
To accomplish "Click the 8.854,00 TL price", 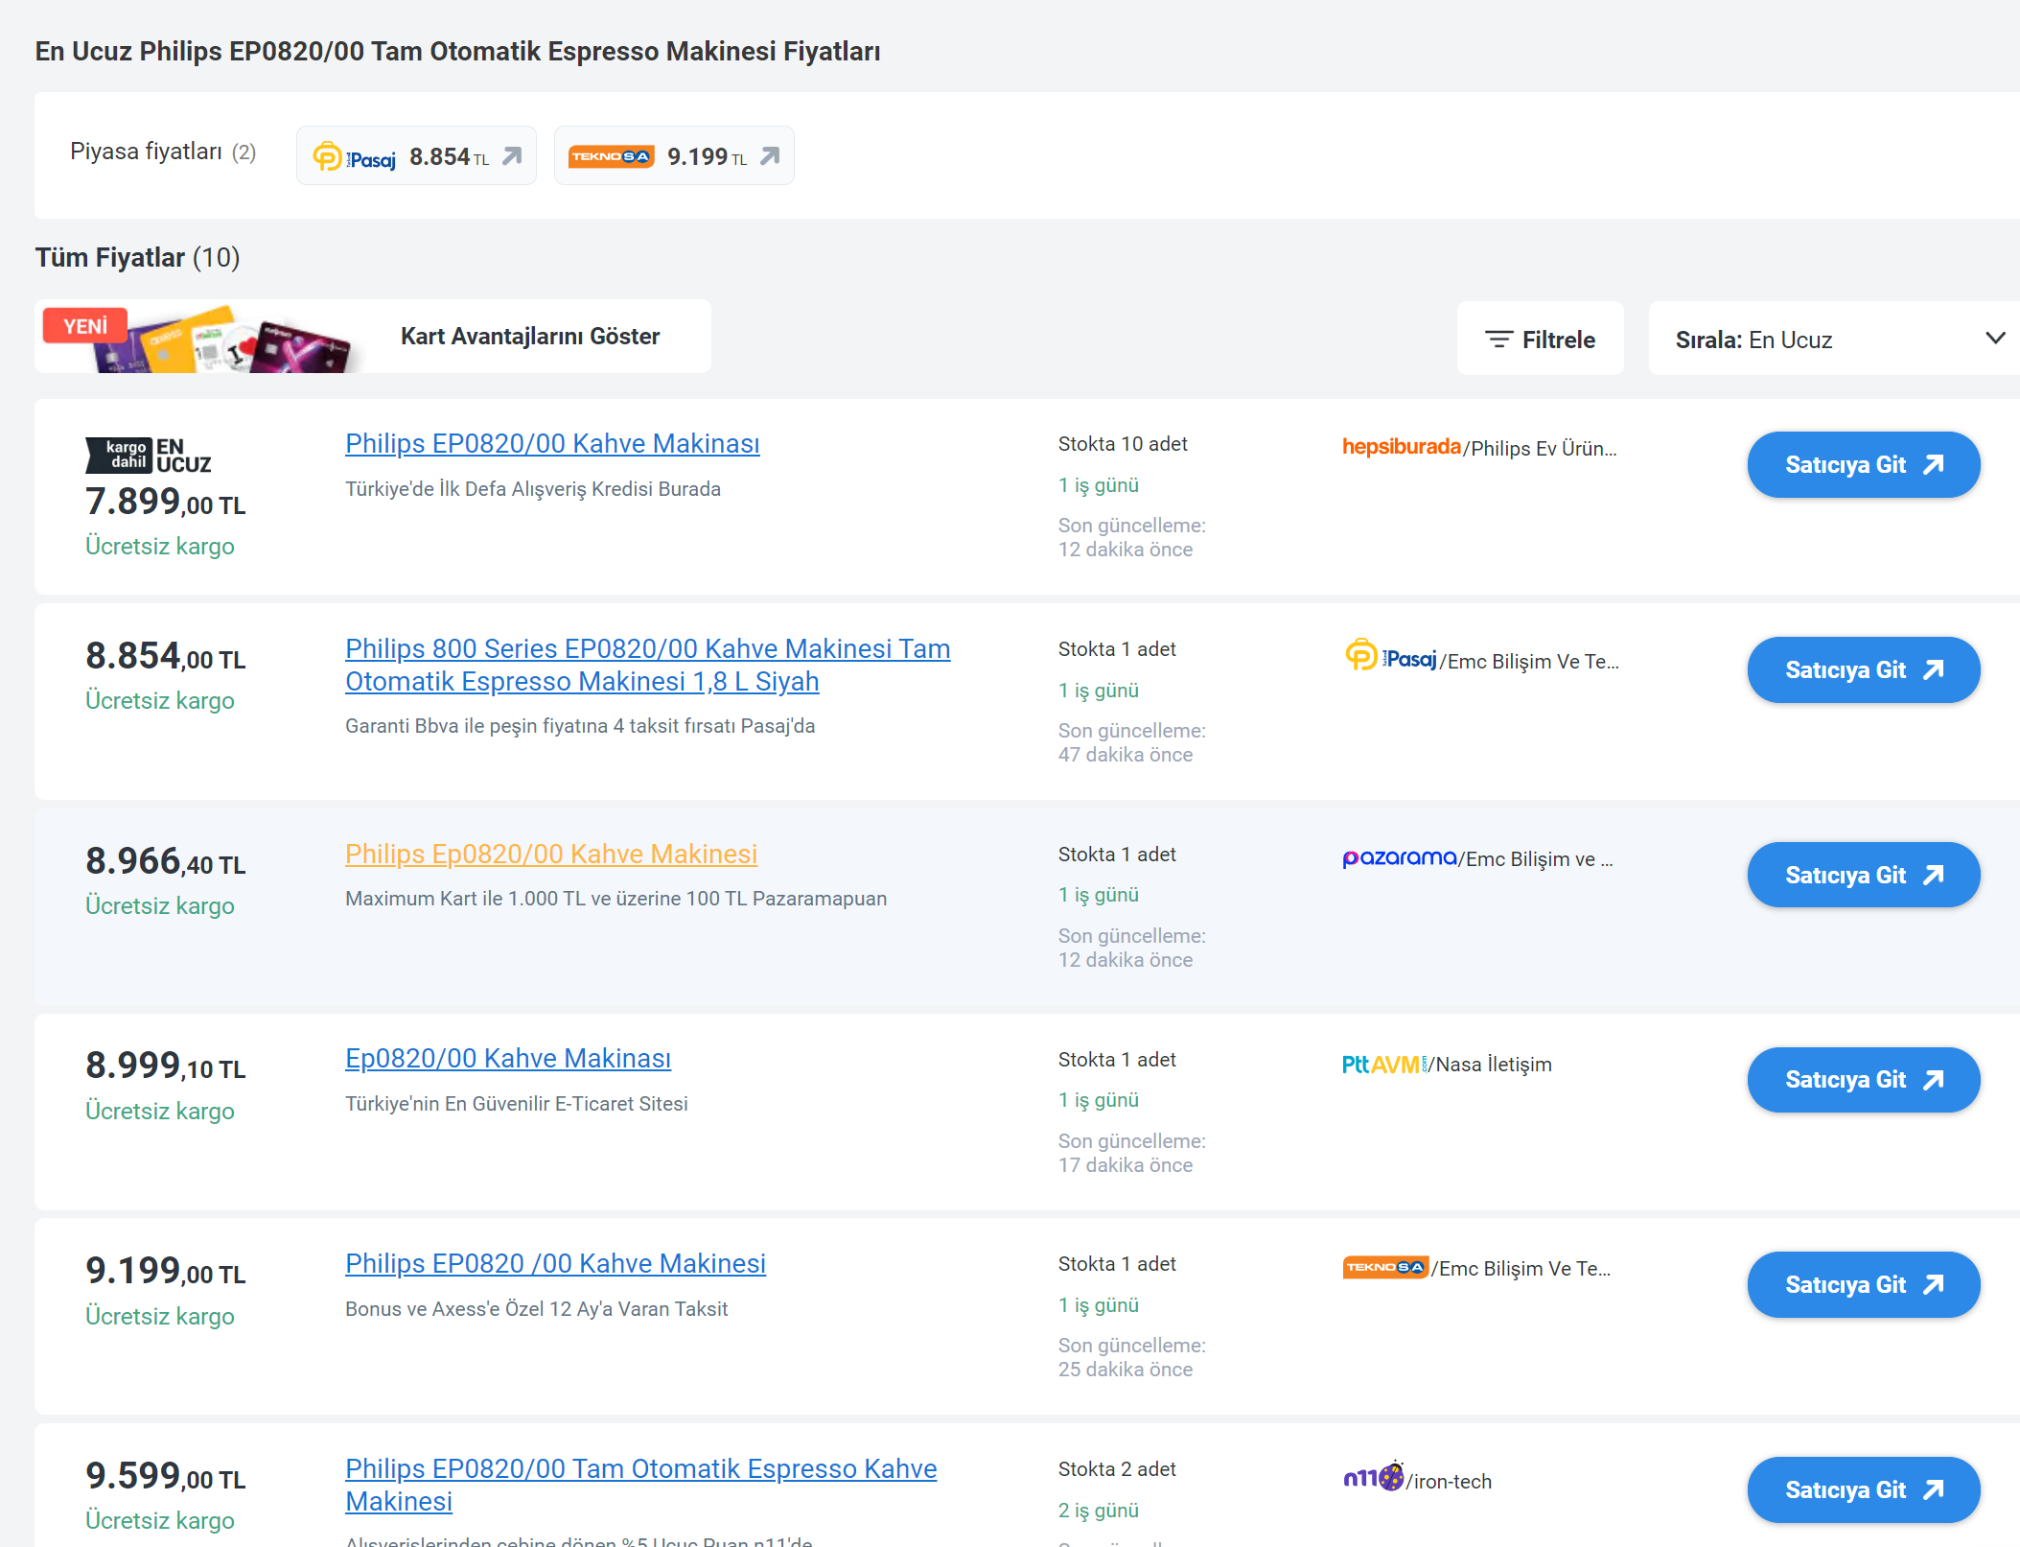I will (x=166, y=657).
